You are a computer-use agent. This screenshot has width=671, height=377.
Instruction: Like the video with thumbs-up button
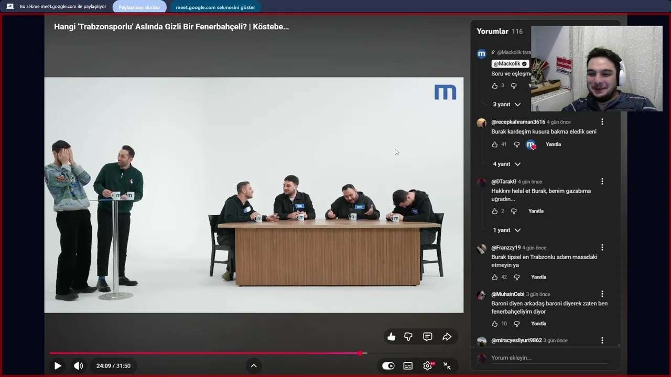(x=391, y=337)
